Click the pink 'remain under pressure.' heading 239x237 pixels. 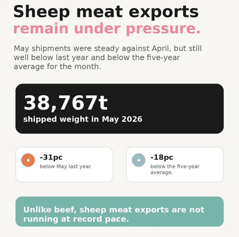[x=107, y=29]
